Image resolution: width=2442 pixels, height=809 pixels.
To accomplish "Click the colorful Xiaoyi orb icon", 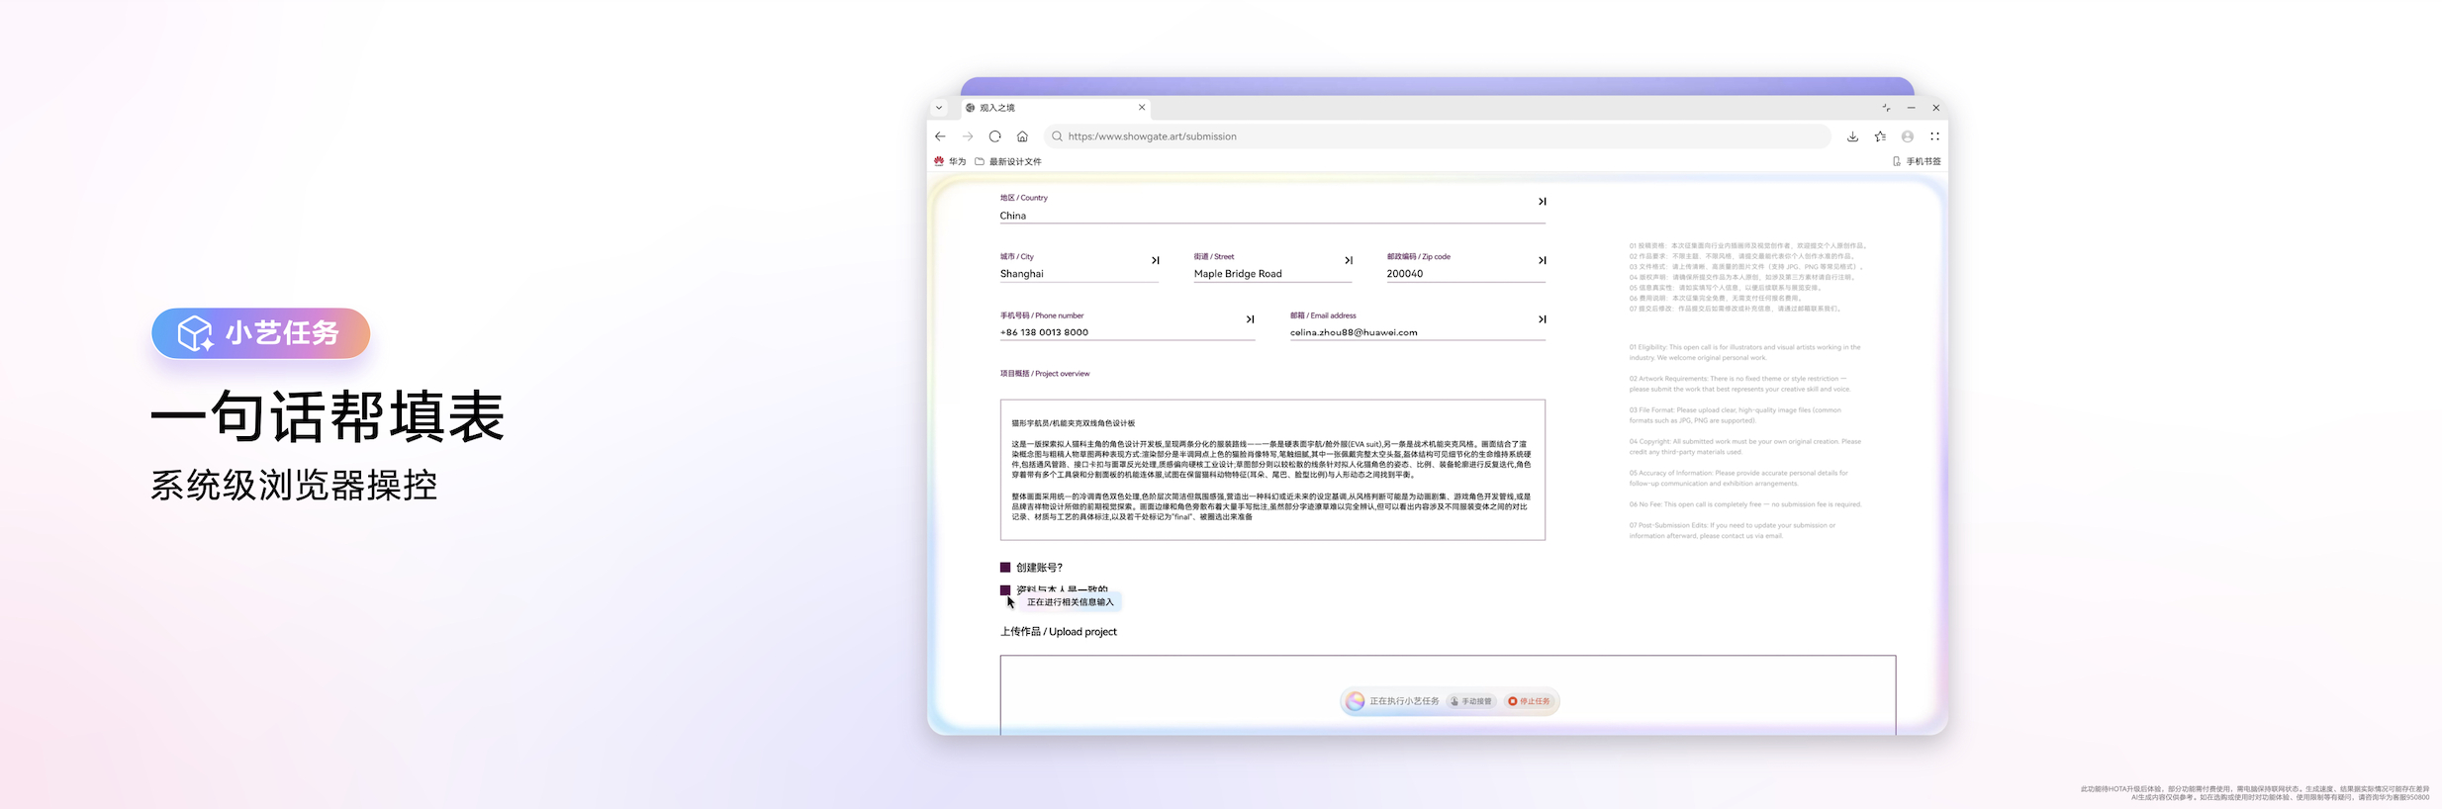I will [1356, 701].
